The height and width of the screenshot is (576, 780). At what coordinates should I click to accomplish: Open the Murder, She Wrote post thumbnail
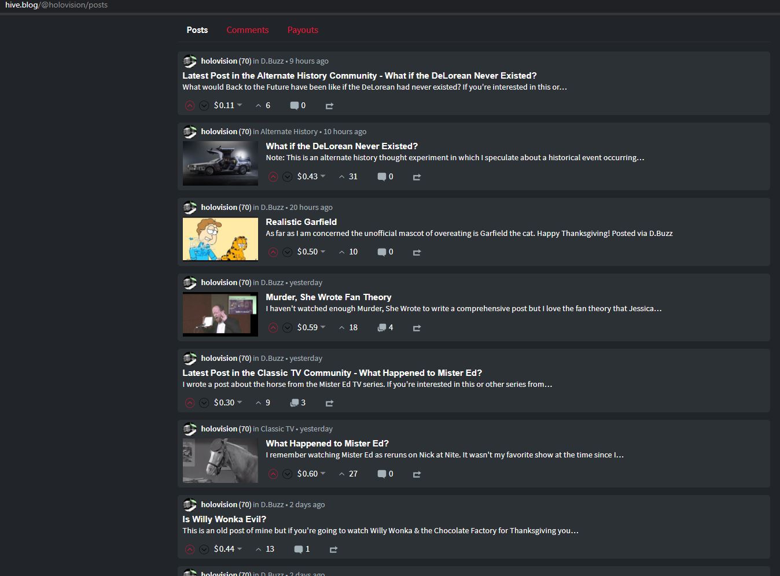tap(220, 315)
